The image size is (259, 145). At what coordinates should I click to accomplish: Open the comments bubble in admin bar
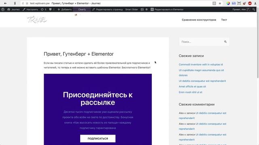[x=52, y=10]
